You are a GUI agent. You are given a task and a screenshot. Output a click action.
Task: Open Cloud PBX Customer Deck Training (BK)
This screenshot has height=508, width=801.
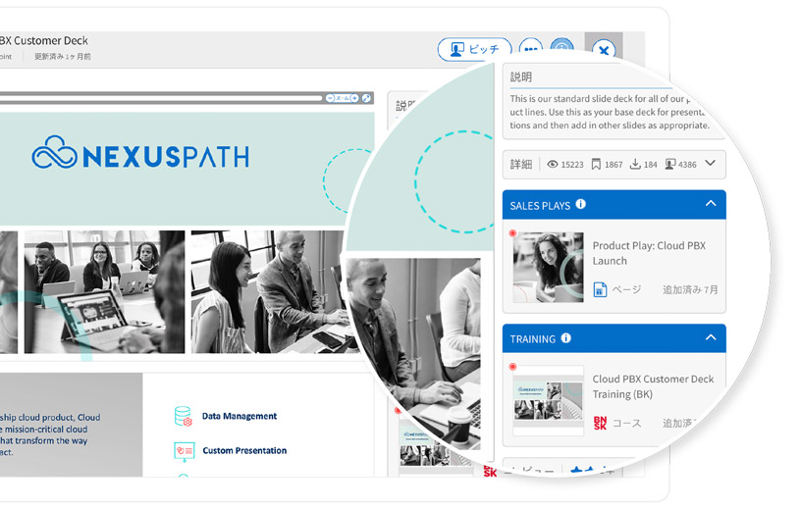coord(653,386)
